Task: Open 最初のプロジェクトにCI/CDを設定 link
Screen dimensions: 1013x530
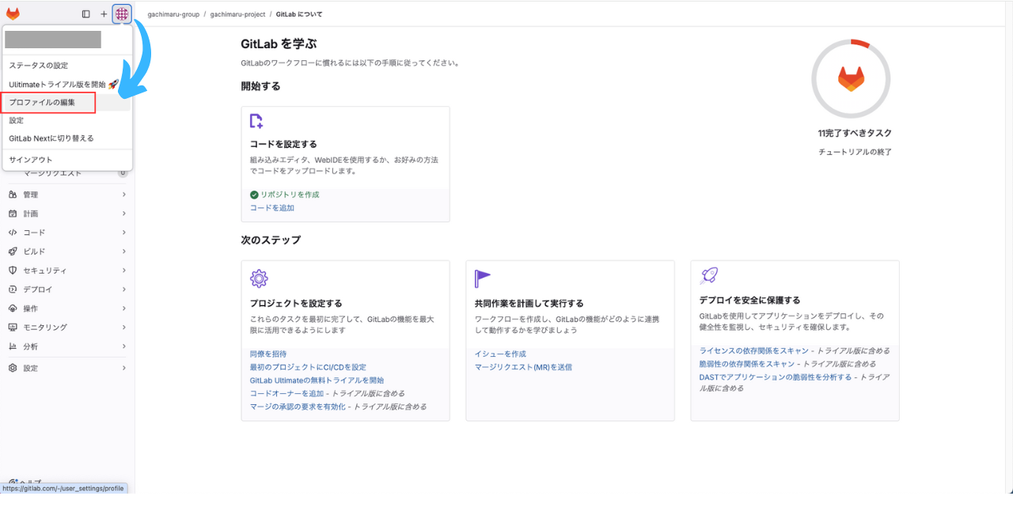Action: (308, 367)
